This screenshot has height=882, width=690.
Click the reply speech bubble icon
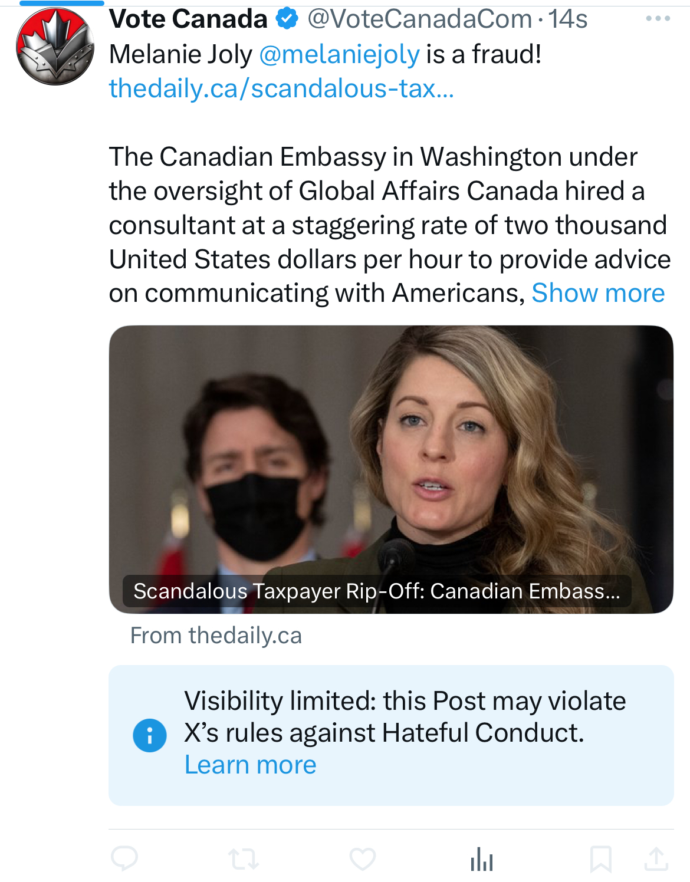(x=124, y=858)
